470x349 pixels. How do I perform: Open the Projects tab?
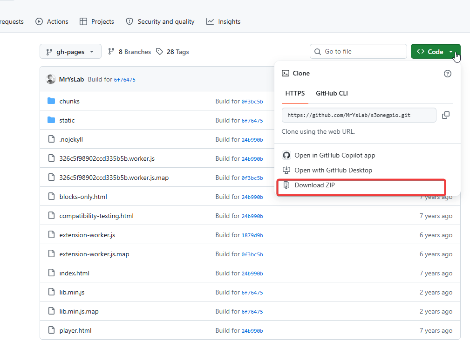coord(97,21)
